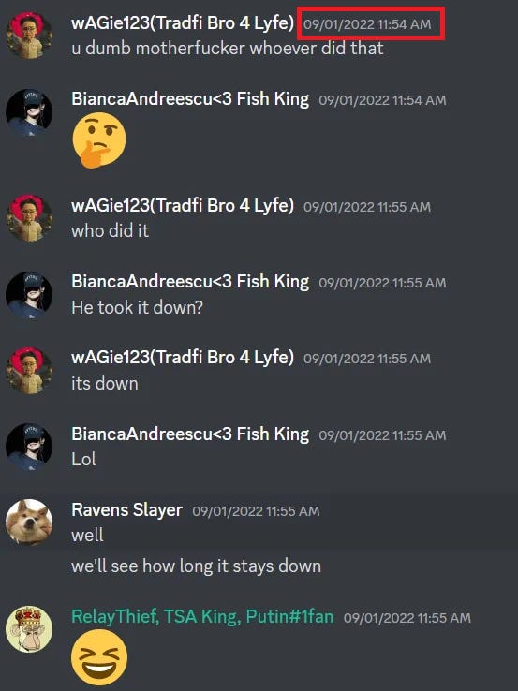Select wAGie123 username above 'who did it'
The image size is (518, 691).
pyautogui.click(x=183, y=206)
